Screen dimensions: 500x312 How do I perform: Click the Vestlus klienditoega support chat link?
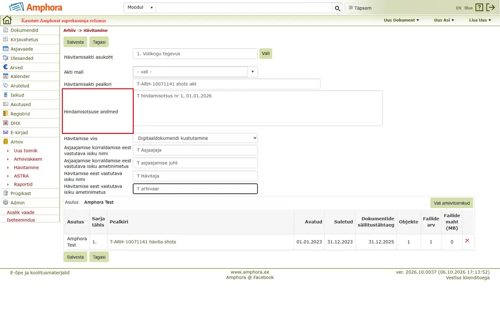click(467, 278)
